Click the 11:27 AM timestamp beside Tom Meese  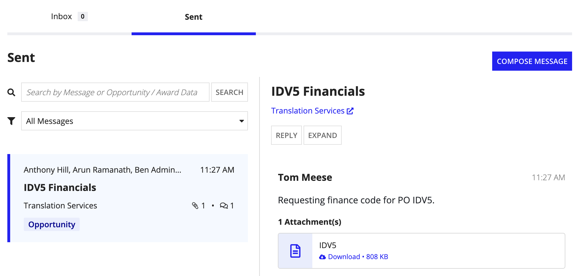[x=548, y=177]
